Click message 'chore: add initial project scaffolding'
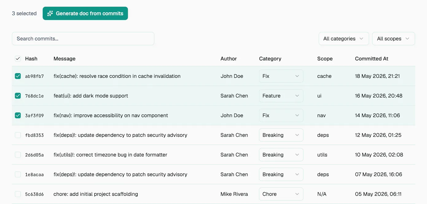Viewport: 427px width, 204px height. pos(96,194)
